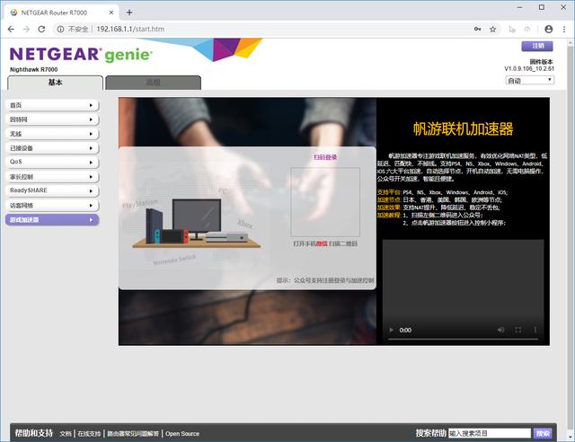The image size is (575, 442).
Task: Focus the 搜索帮助 search input field
Action: (x=490, y=434)
